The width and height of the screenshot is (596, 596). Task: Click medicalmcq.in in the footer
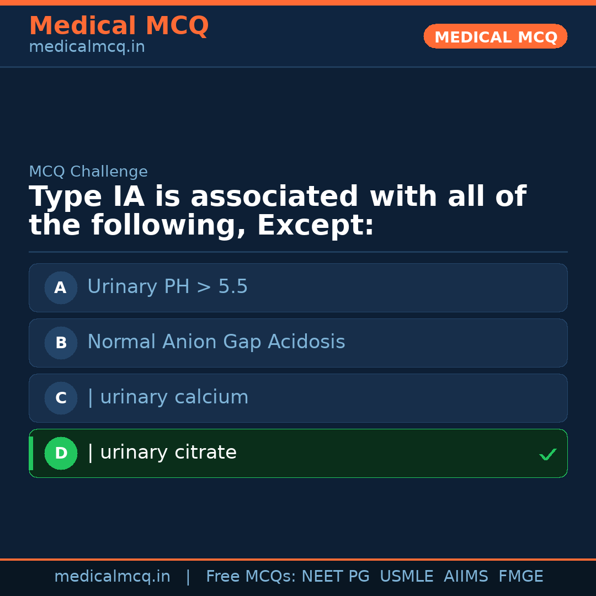click(112, 576)
